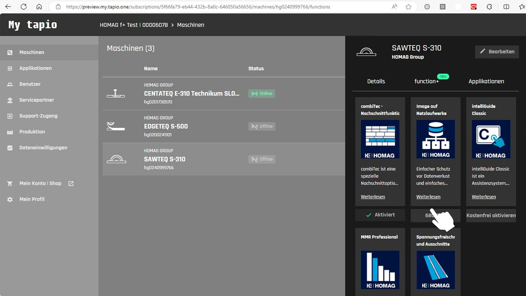
Task: Click the external link icon beside Shop
Action: tap(71, 184)
